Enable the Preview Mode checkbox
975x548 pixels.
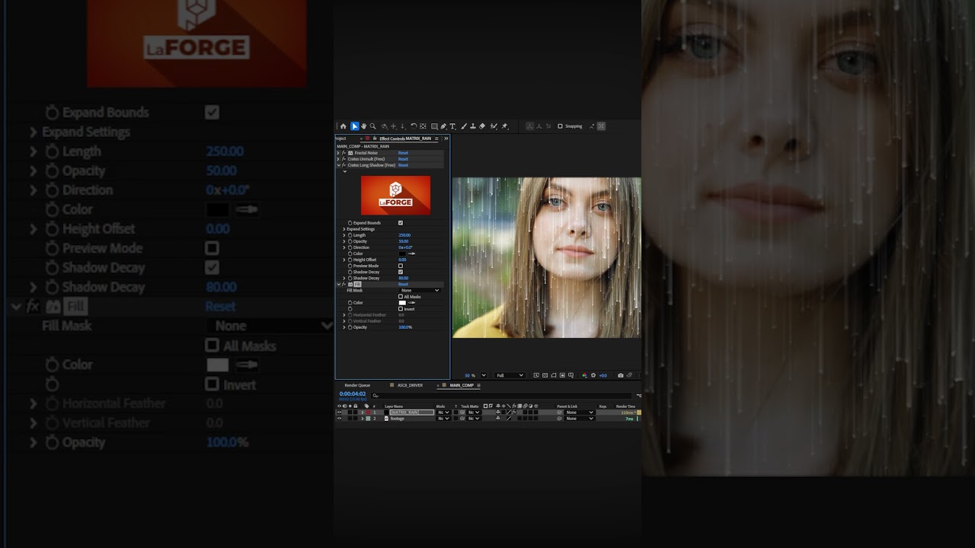coord(401,266)
